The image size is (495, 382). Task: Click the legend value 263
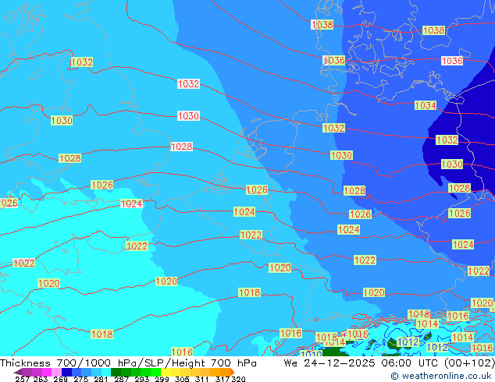point(41,379)
